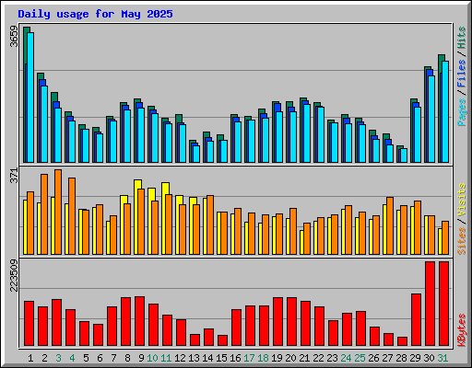Click the red KBytes bar for day 9
This screenshot has width=472, height=368.
coord(139,321)
